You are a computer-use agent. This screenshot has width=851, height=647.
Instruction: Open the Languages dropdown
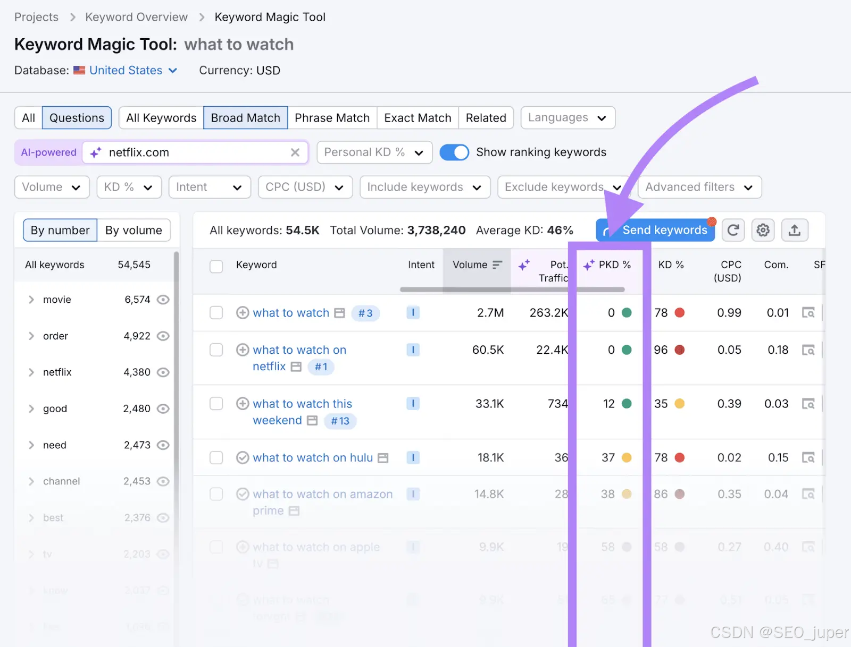tap(568, 117)
